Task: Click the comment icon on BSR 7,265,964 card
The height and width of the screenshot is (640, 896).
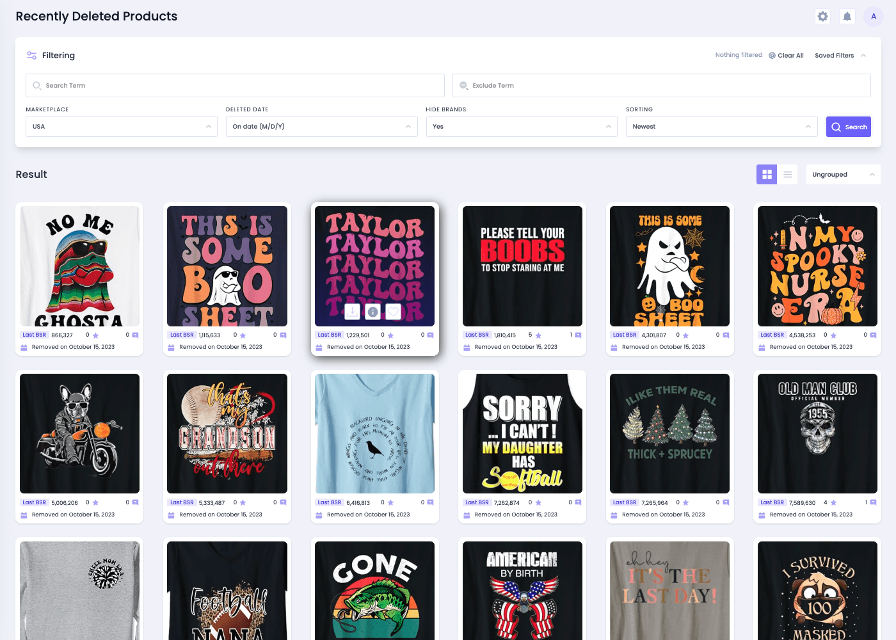Action: point(725,503)
